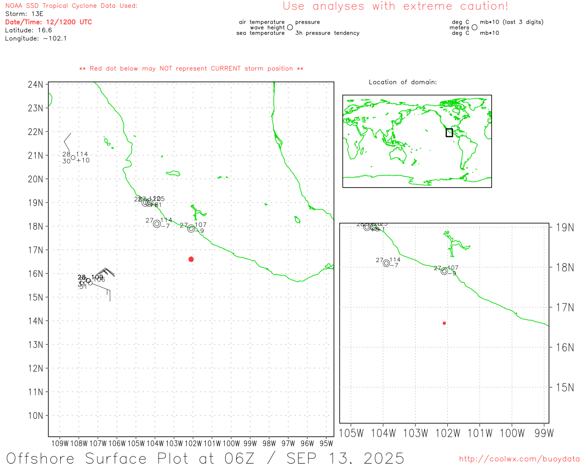Click main-map buoy circle labeled 27 114 -7
Viewport: 580px width, 464px height.
(157, 224)
